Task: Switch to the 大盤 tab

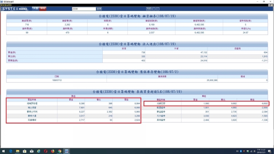Action: point(35,8)
